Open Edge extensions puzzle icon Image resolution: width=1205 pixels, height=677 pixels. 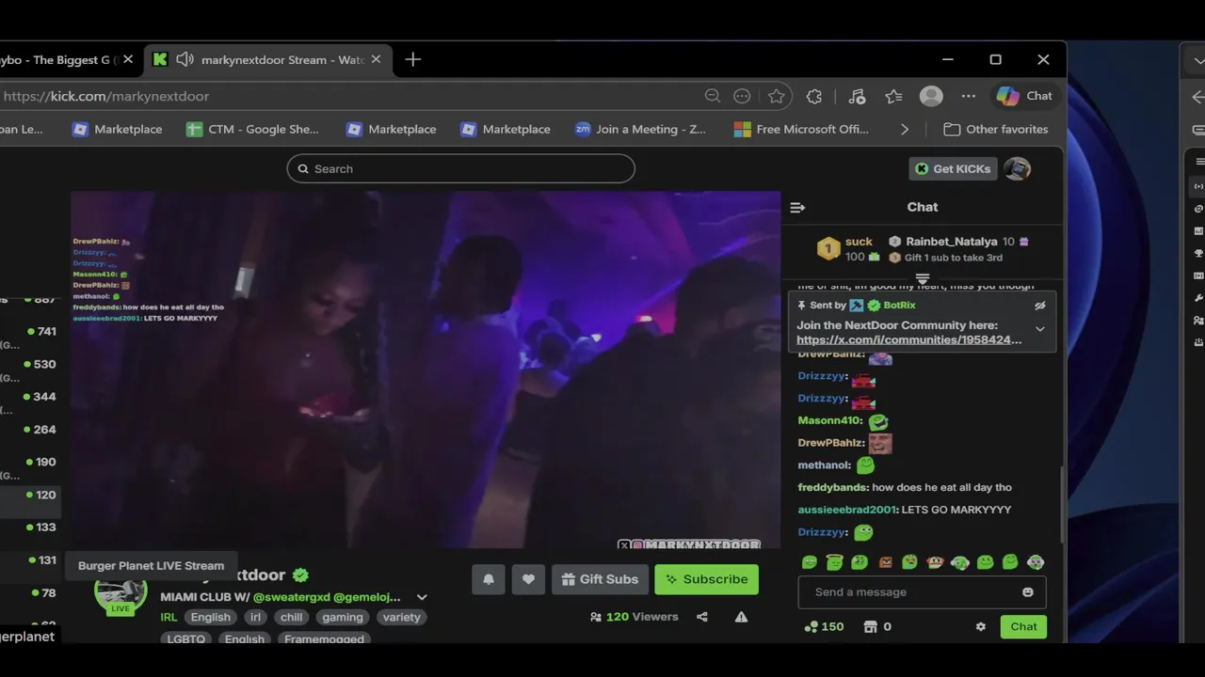coord(814,96)
